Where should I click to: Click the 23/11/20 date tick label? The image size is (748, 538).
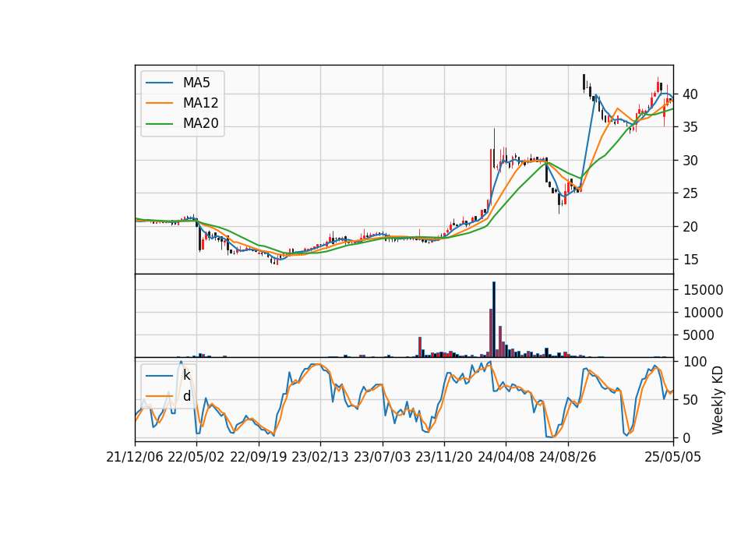click(444, 457)
